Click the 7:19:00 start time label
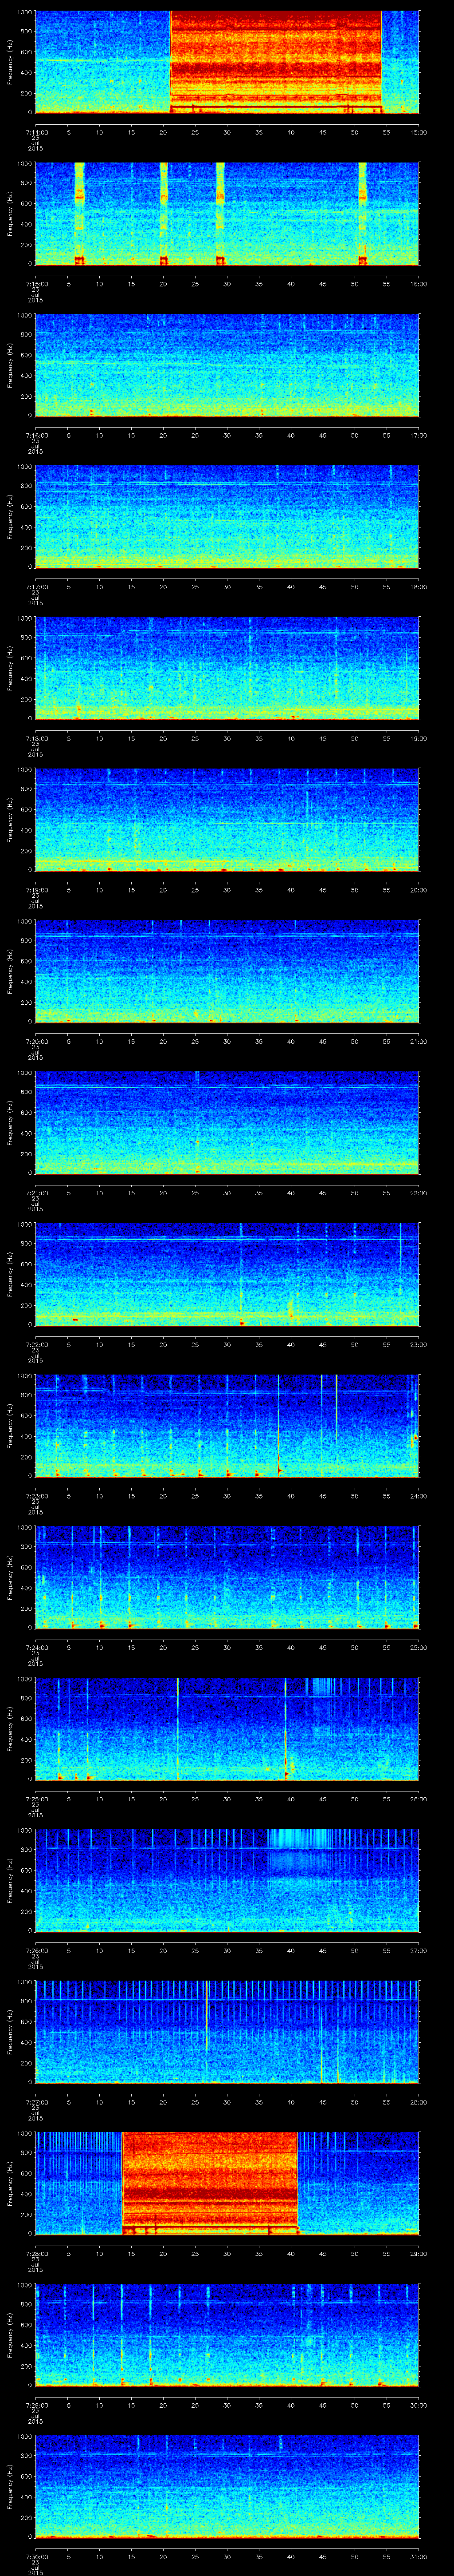This screenshot has height=2576, width=454. (x=37, y=890)
